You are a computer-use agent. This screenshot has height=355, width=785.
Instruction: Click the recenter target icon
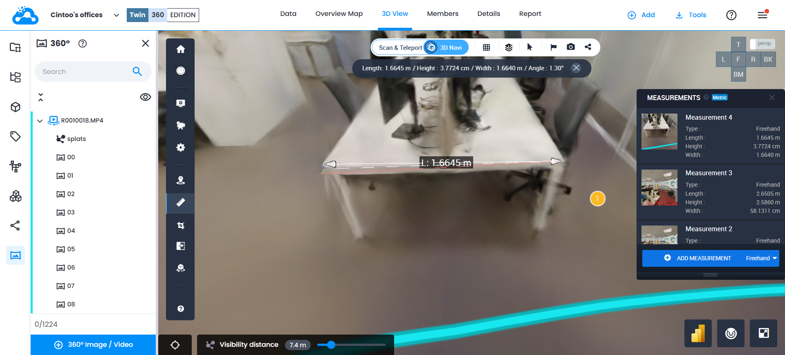[x=175, y=345]
